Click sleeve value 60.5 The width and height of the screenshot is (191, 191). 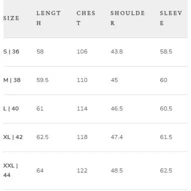click(x=166, y=108)
